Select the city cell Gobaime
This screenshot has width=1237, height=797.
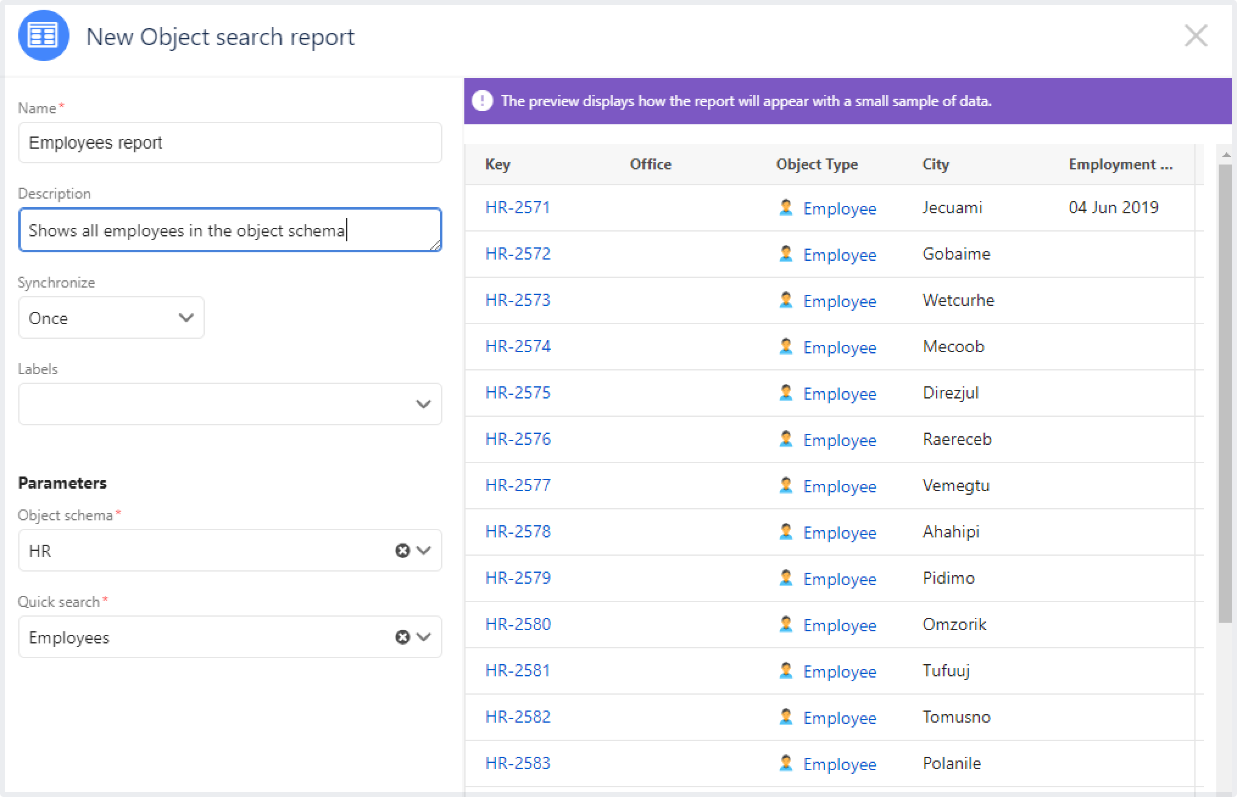click(957, 254)
